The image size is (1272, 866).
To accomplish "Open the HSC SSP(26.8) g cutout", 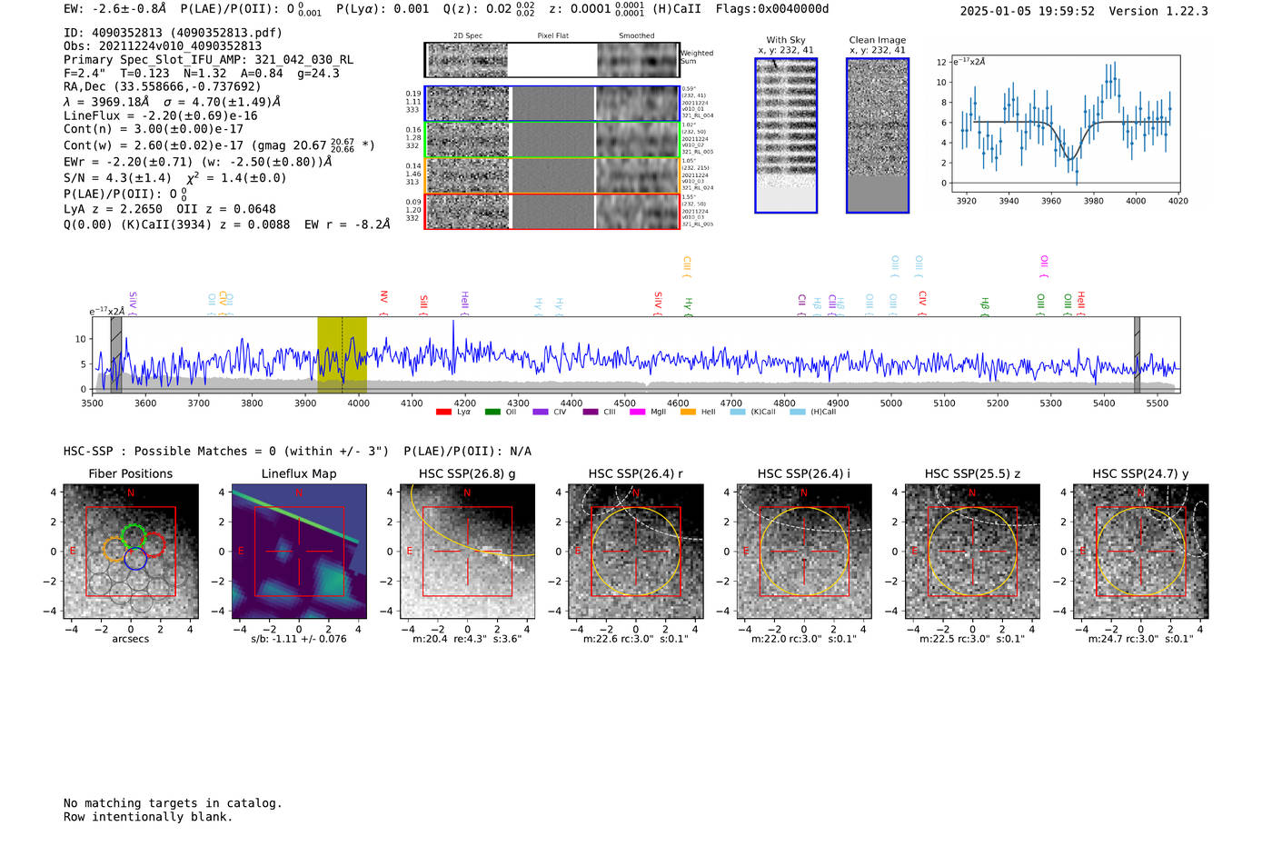I will 467,552.
